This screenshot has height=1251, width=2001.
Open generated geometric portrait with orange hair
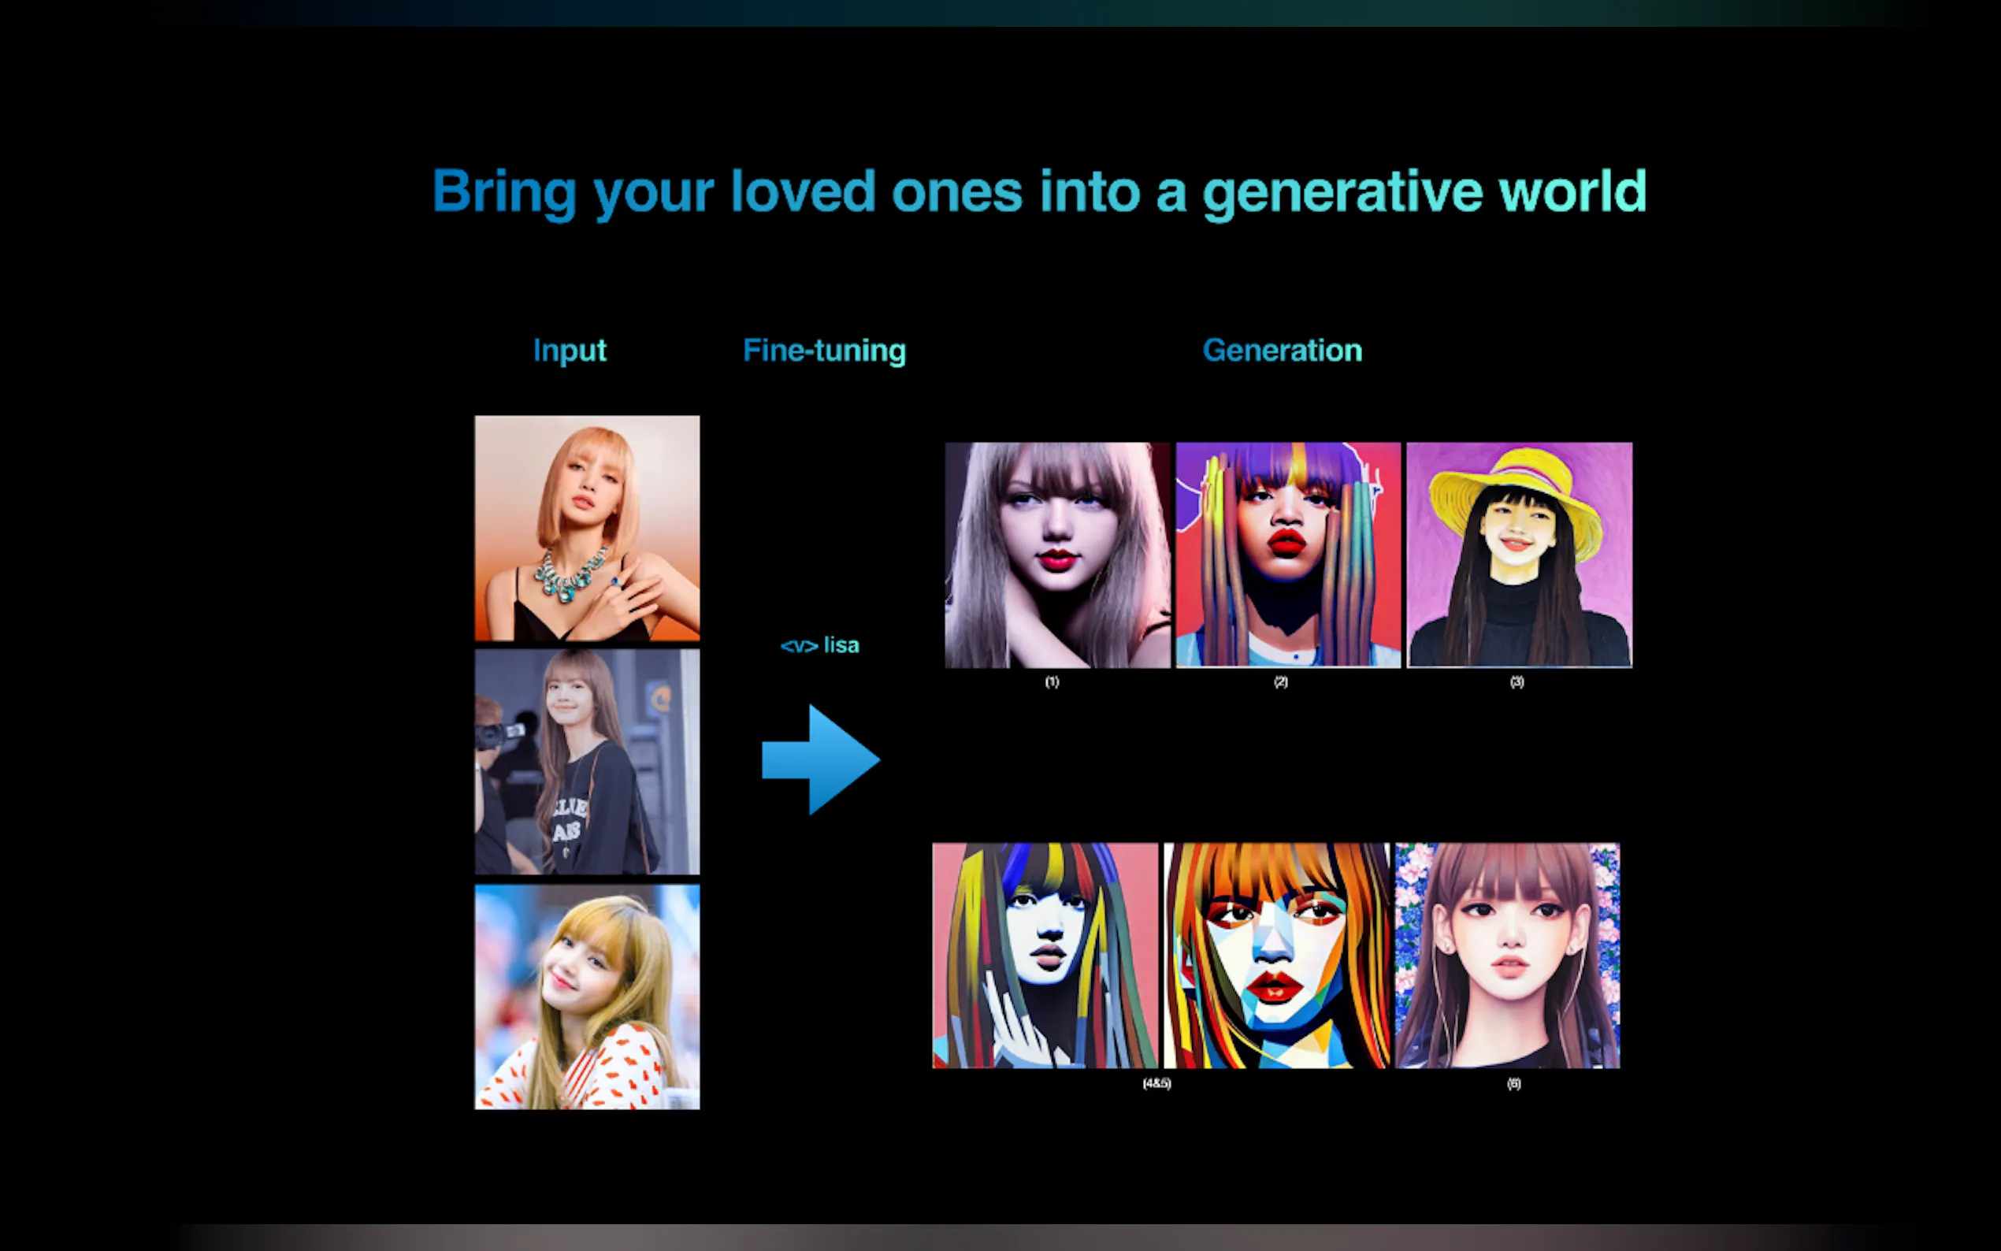(x=1276, y=956)
